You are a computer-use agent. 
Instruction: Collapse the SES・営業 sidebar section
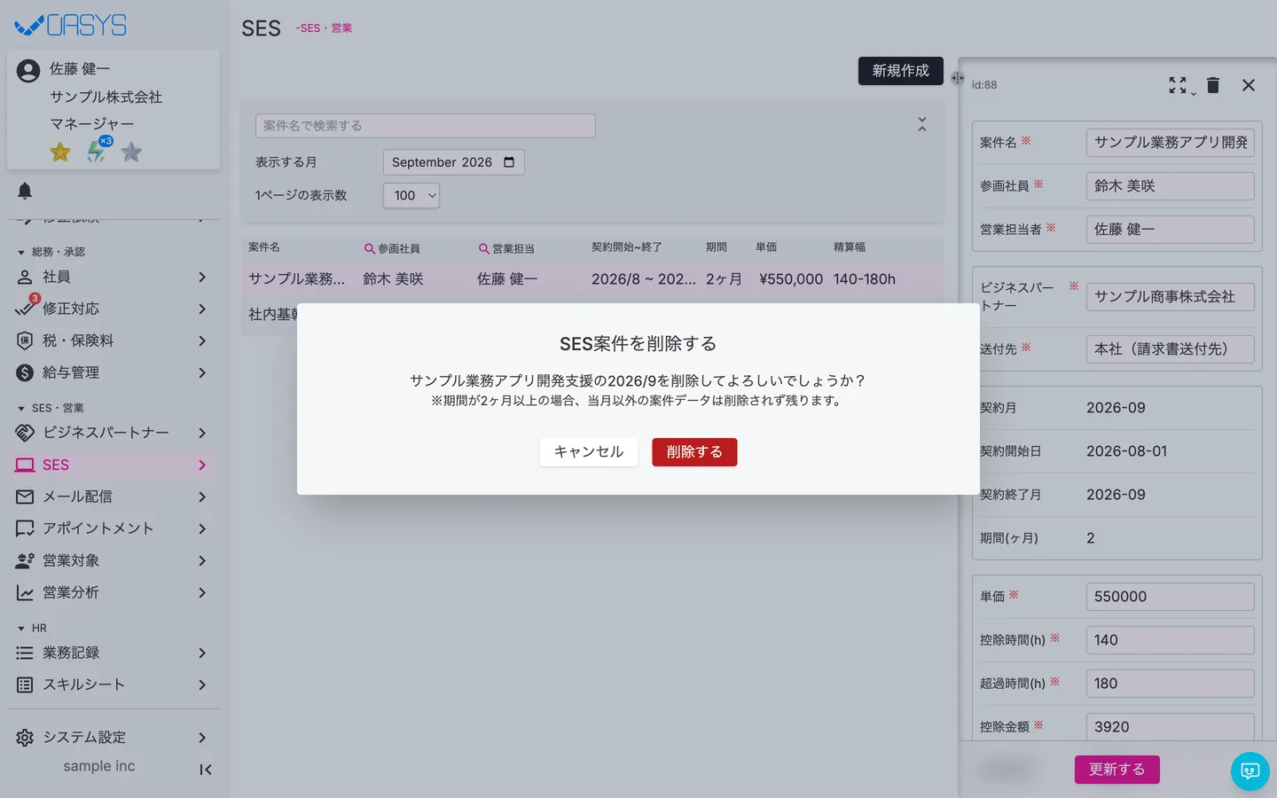21,409
